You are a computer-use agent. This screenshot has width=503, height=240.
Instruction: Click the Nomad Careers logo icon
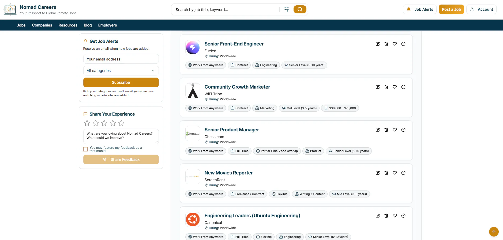coord(10,9)
